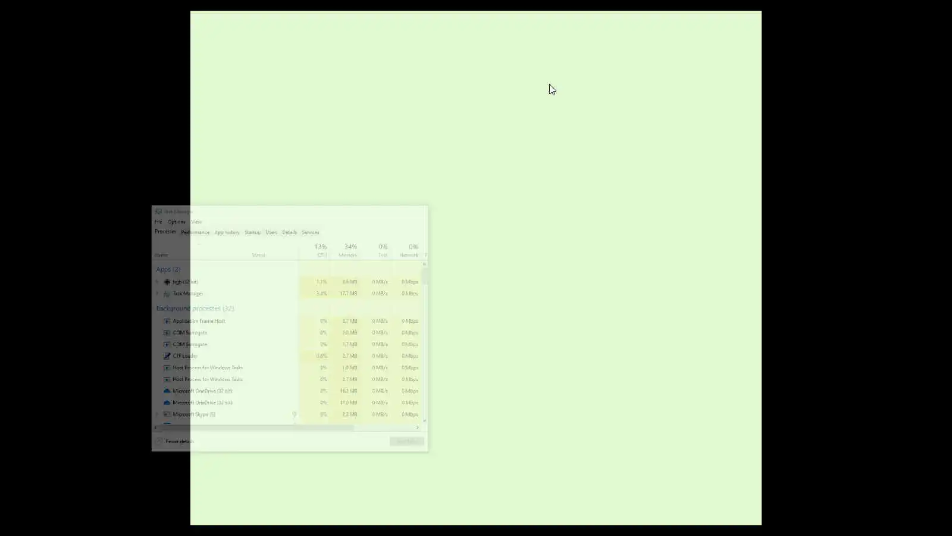Viewport: 952px width, 536px height.
Task: Switch to the Services tab
Action: coord(311,232)
